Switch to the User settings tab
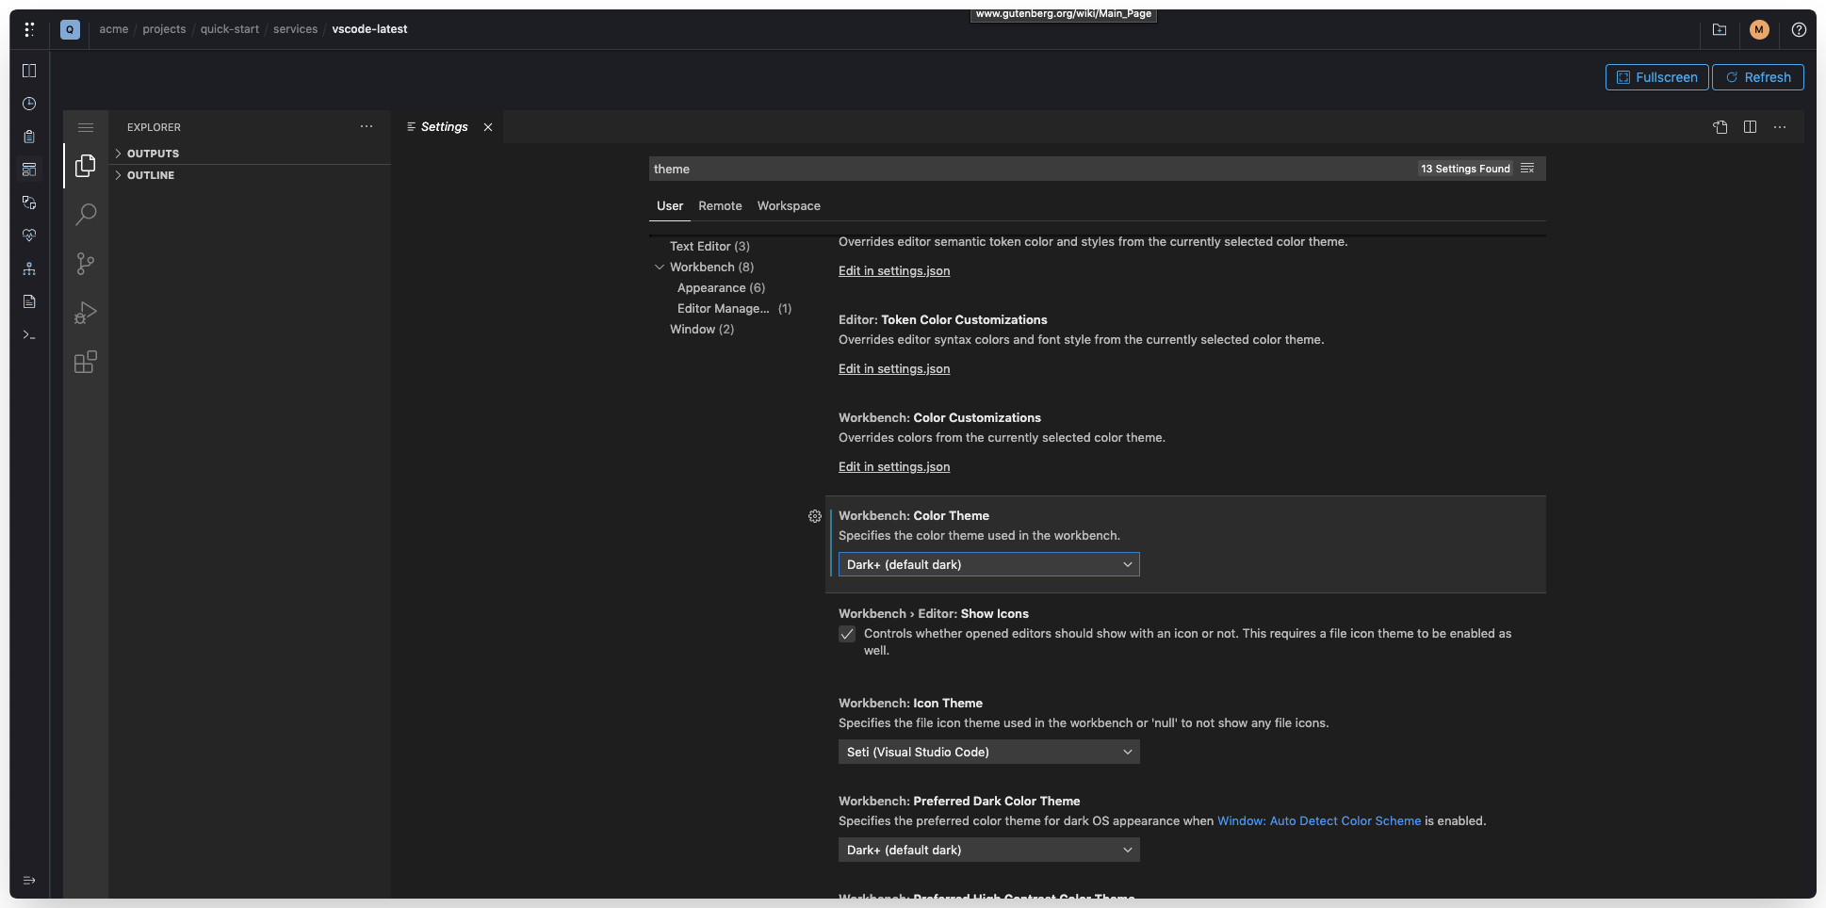This screenshot has height=908, width=1826. [670, 205]
